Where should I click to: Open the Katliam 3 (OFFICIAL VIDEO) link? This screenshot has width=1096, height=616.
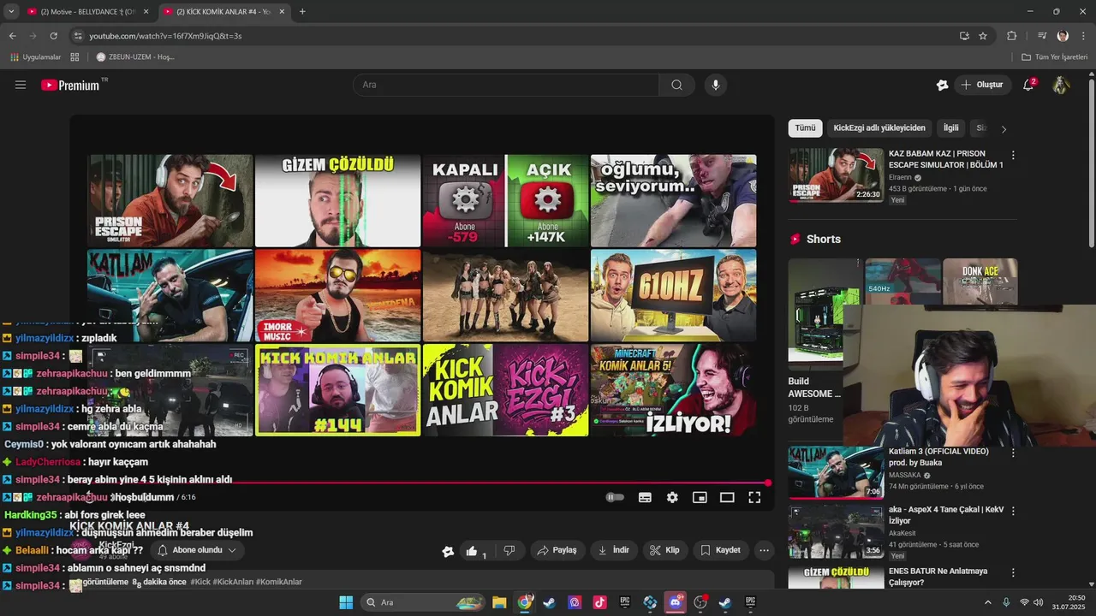938,457
